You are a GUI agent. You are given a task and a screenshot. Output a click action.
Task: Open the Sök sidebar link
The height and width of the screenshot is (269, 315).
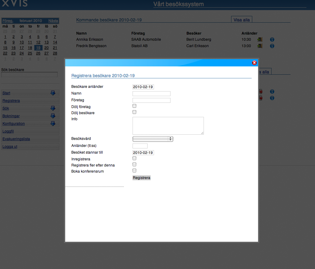[6, 108]
